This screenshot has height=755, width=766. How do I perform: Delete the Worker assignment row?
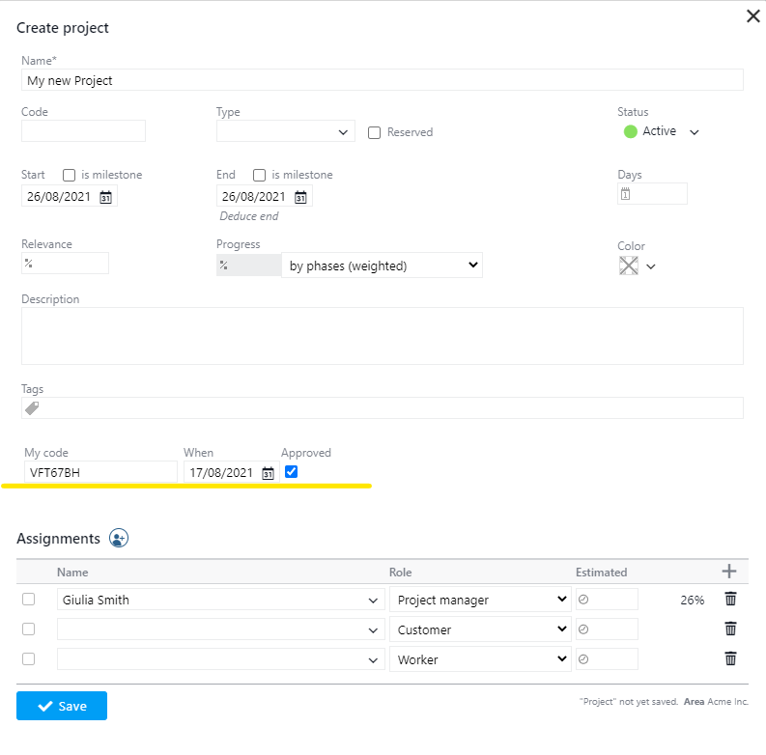click(x=730, y=659)
